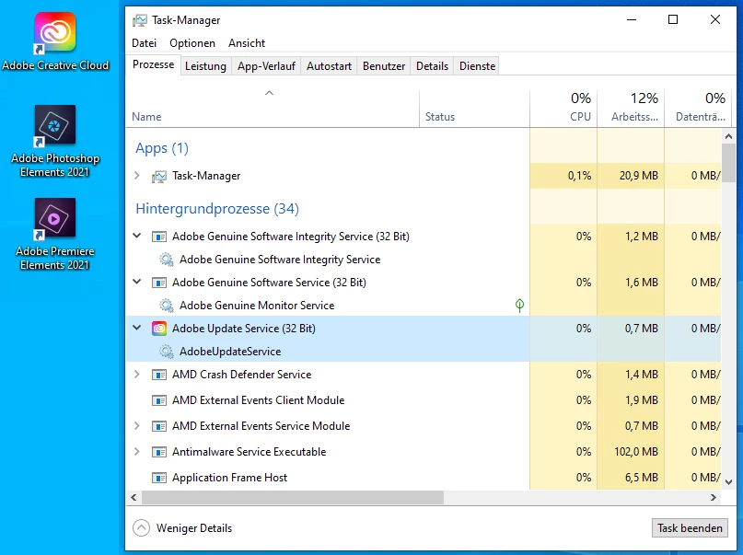The image size is (743, 555).
Task: Switch to the App-Verlauf tab
Action: coord(266,66)
